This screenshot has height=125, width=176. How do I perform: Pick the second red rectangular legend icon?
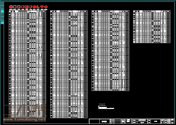(15, 7)
